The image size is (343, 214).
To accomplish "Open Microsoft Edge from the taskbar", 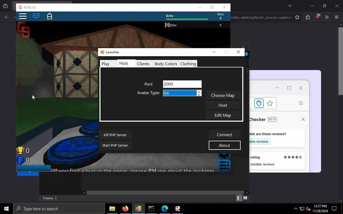I will [165, 209].
